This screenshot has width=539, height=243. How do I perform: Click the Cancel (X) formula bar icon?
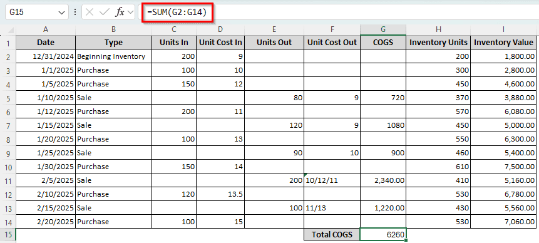pos(90,13)
